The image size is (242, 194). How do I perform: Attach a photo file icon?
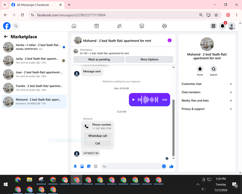[x=82, y=166]
